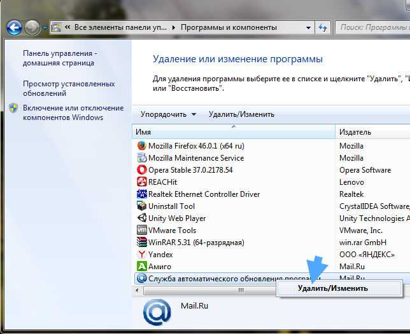
Task: Click the Unity Web Player icon
Action: click(x=142, y=218)
